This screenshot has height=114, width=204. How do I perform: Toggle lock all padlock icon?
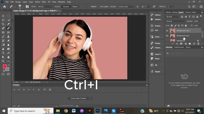click(x=186, y=26)
